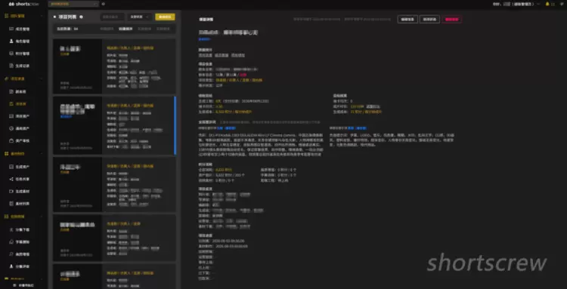Click the 编辑信息 outlined button in details header

(407, 20)
